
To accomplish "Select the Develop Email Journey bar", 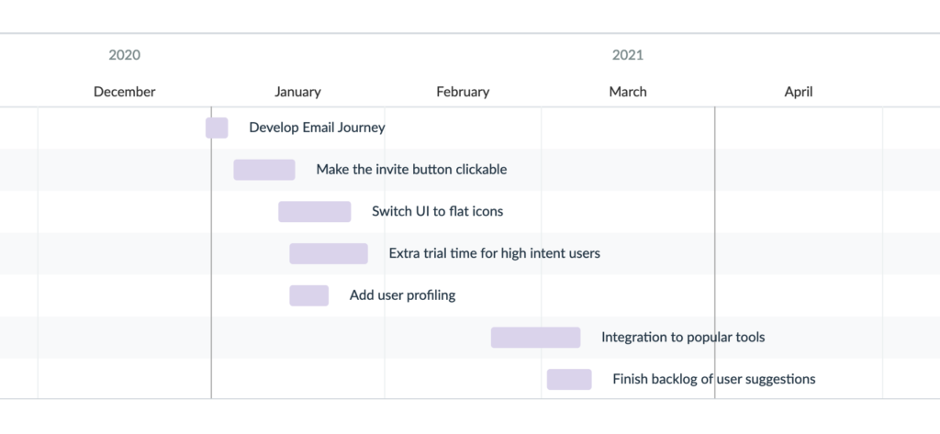I will (x=217, y=128).
